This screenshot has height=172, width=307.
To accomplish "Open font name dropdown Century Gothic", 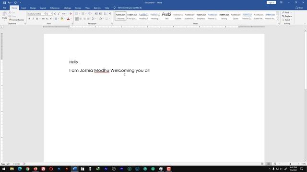I will [x=44, y=14].
